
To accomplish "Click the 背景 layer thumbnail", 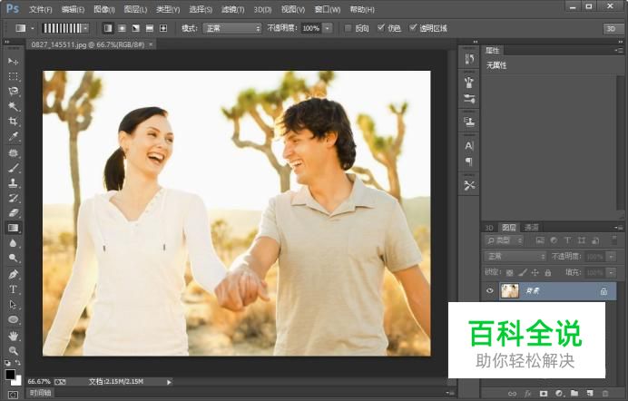I will point(510,291).
